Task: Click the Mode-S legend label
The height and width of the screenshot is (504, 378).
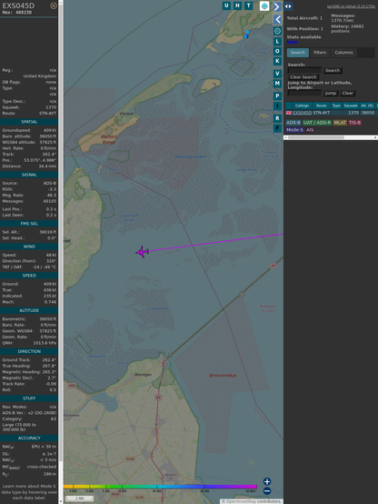Action: (294, 130)
